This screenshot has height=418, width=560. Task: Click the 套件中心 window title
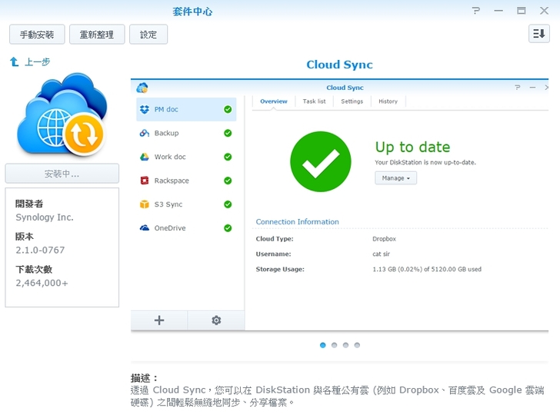click(192, 12)
